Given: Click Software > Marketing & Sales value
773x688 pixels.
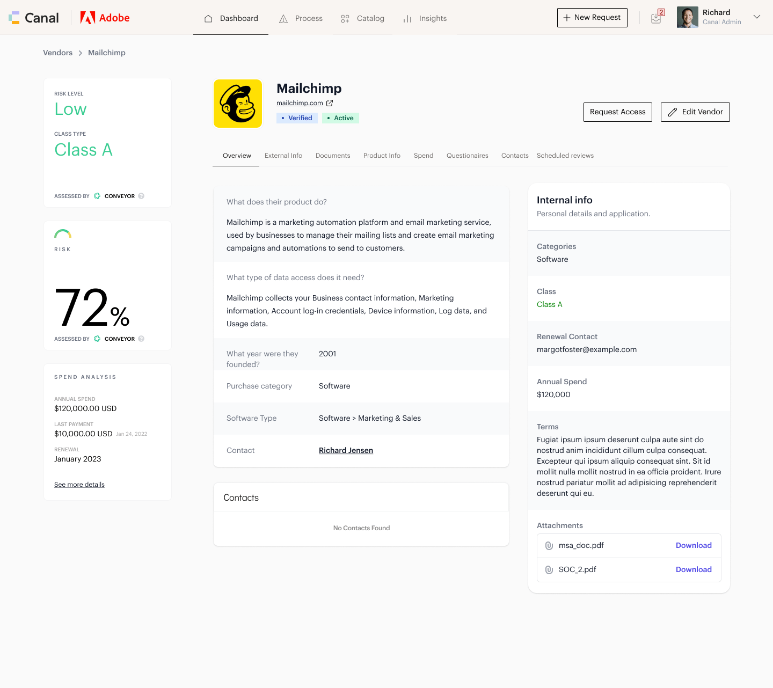Looking at the screenshot, I should coord(370,418).
